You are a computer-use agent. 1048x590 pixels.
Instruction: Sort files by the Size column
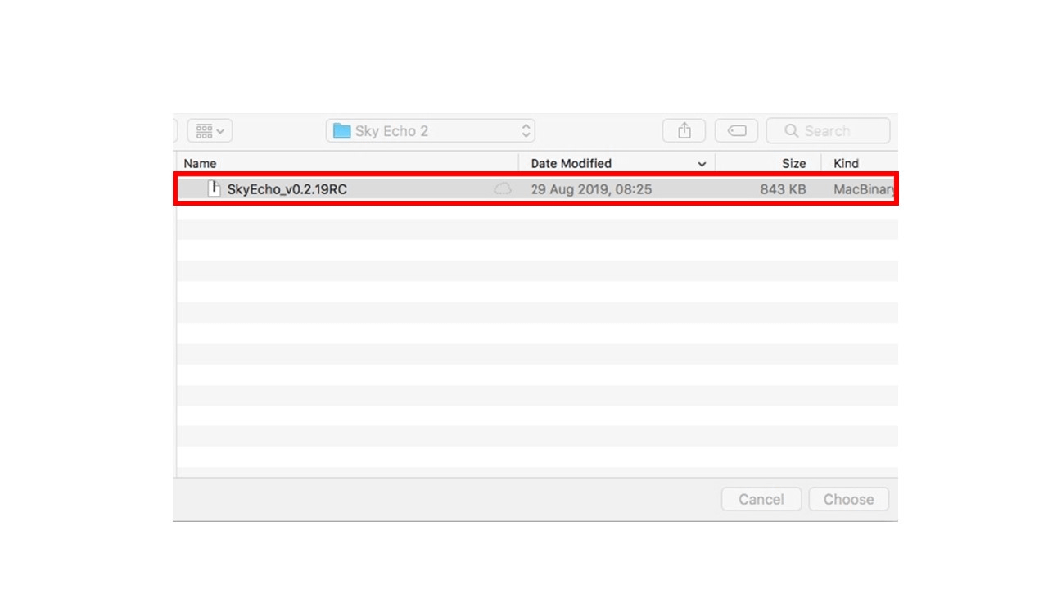[x=793, y=164]
